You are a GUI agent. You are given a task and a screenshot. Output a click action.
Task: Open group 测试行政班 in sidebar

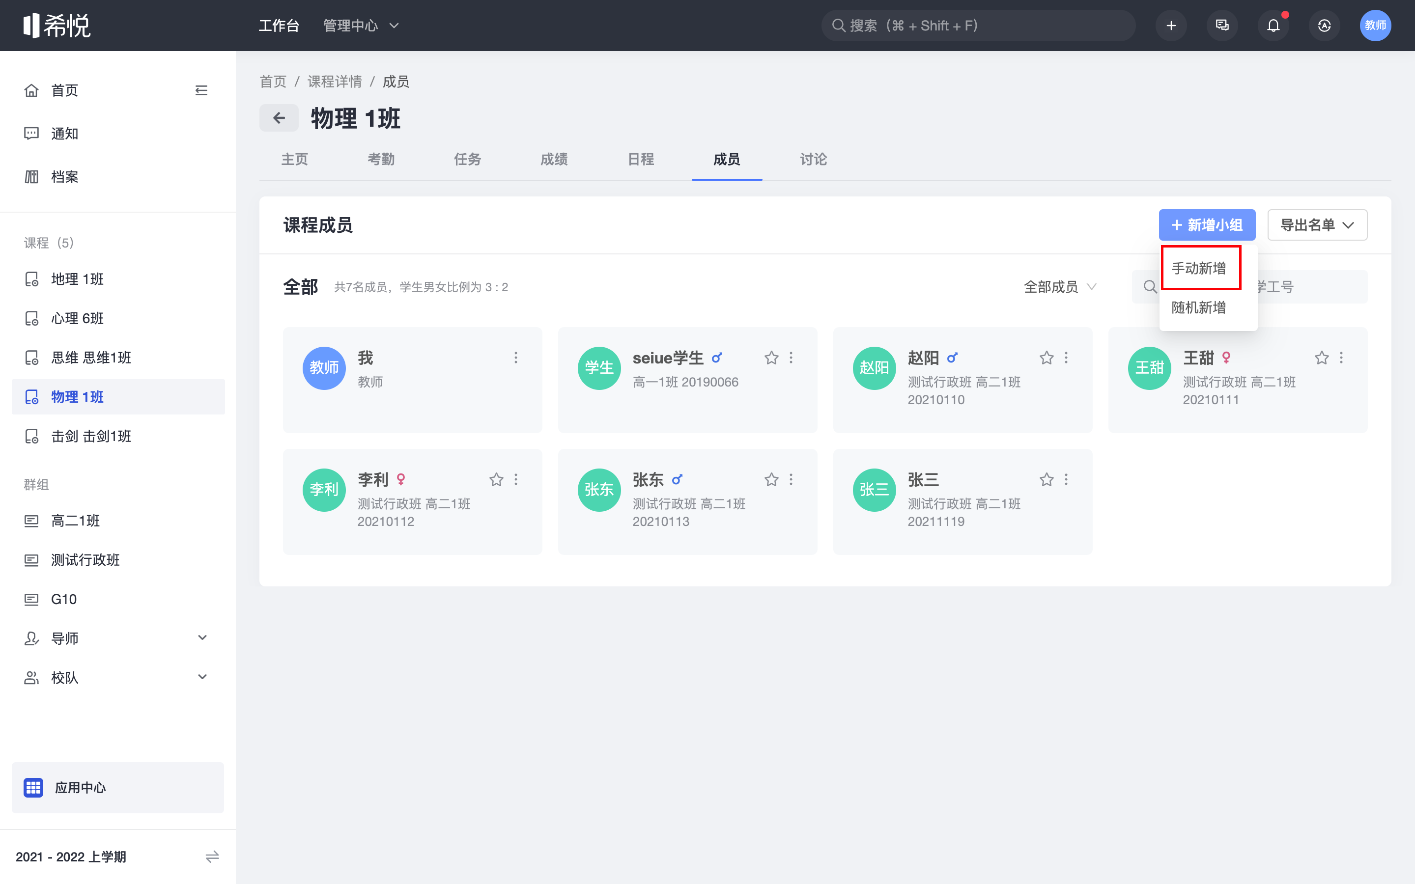click(x=118, y=560)
